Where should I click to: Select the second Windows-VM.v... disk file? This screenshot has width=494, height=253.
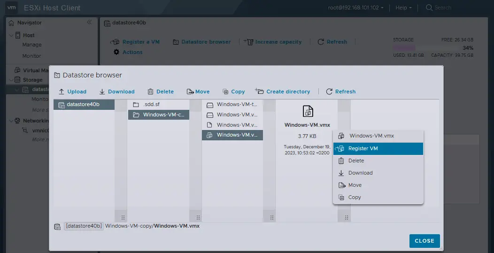click(x=232, y=115)
